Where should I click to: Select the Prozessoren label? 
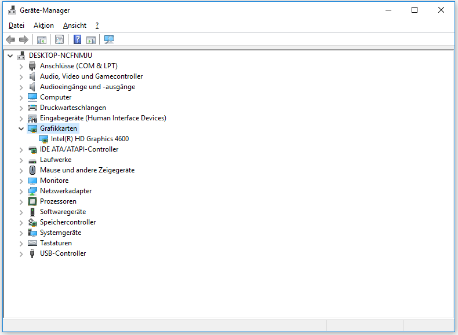[x=58, y=201]
